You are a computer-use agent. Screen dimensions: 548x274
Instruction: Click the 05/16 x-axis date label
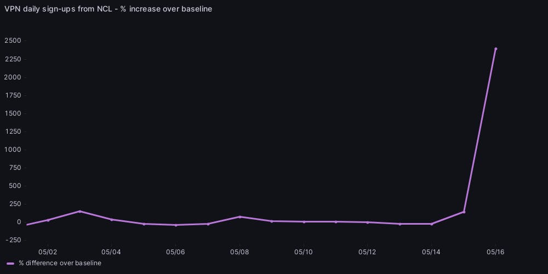pos(495,252)
